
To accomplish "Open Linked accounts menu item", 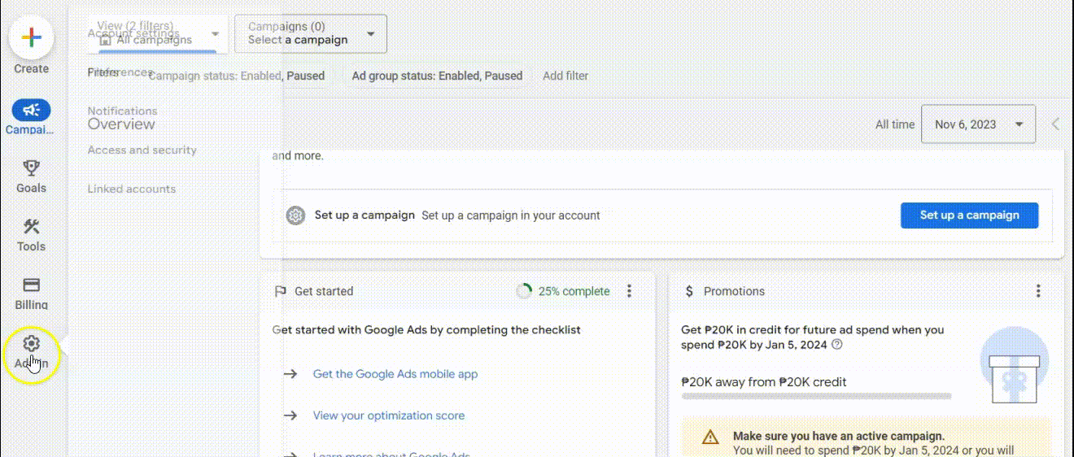I will [x=131, y=189].
